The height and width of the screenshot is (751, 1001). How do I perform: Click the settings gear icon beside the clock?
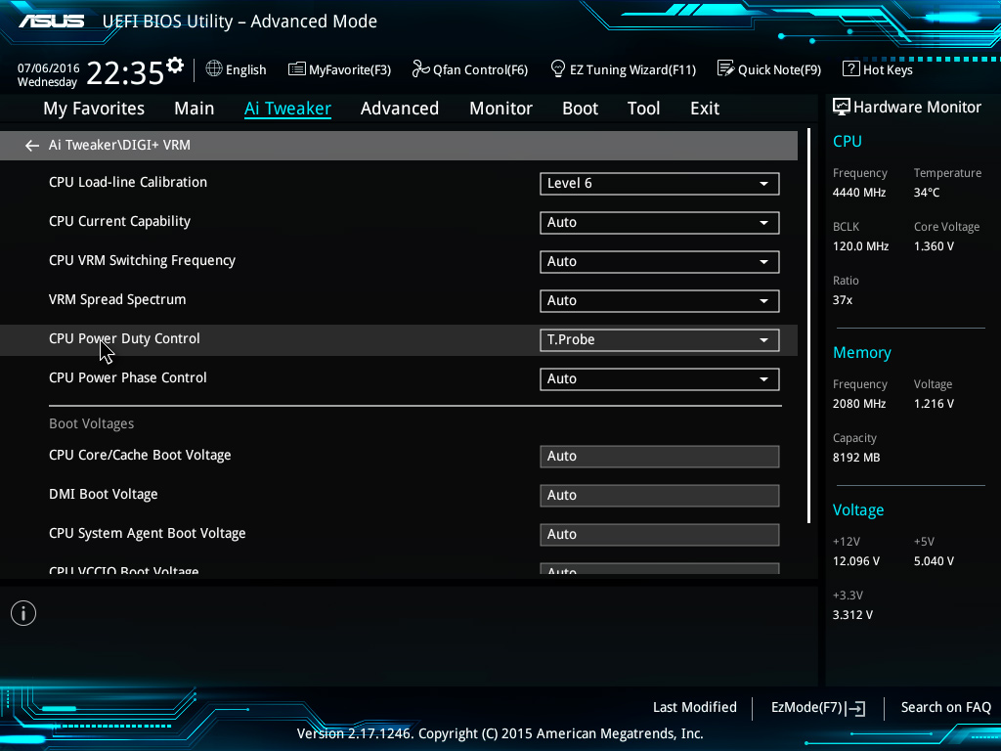coord(175,66)
